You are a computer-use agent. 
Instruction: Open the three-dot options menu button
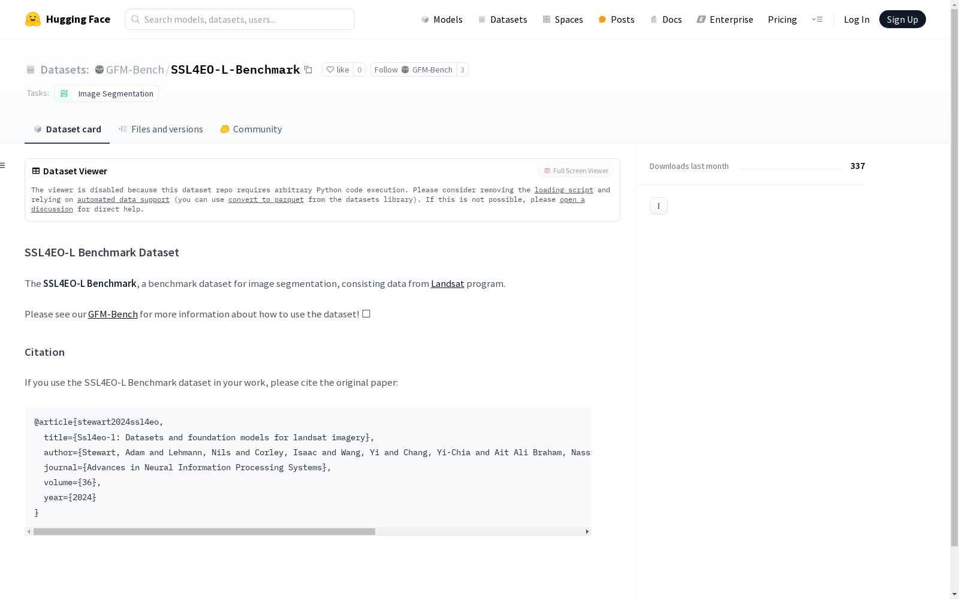[x=658, y=206]
